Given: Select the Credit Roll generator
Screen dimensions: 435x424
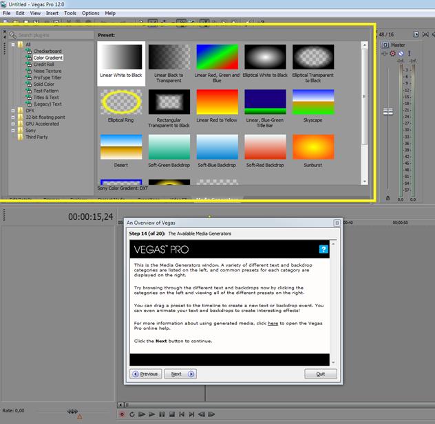Looking at the screenshot, I should coord(43,64).
